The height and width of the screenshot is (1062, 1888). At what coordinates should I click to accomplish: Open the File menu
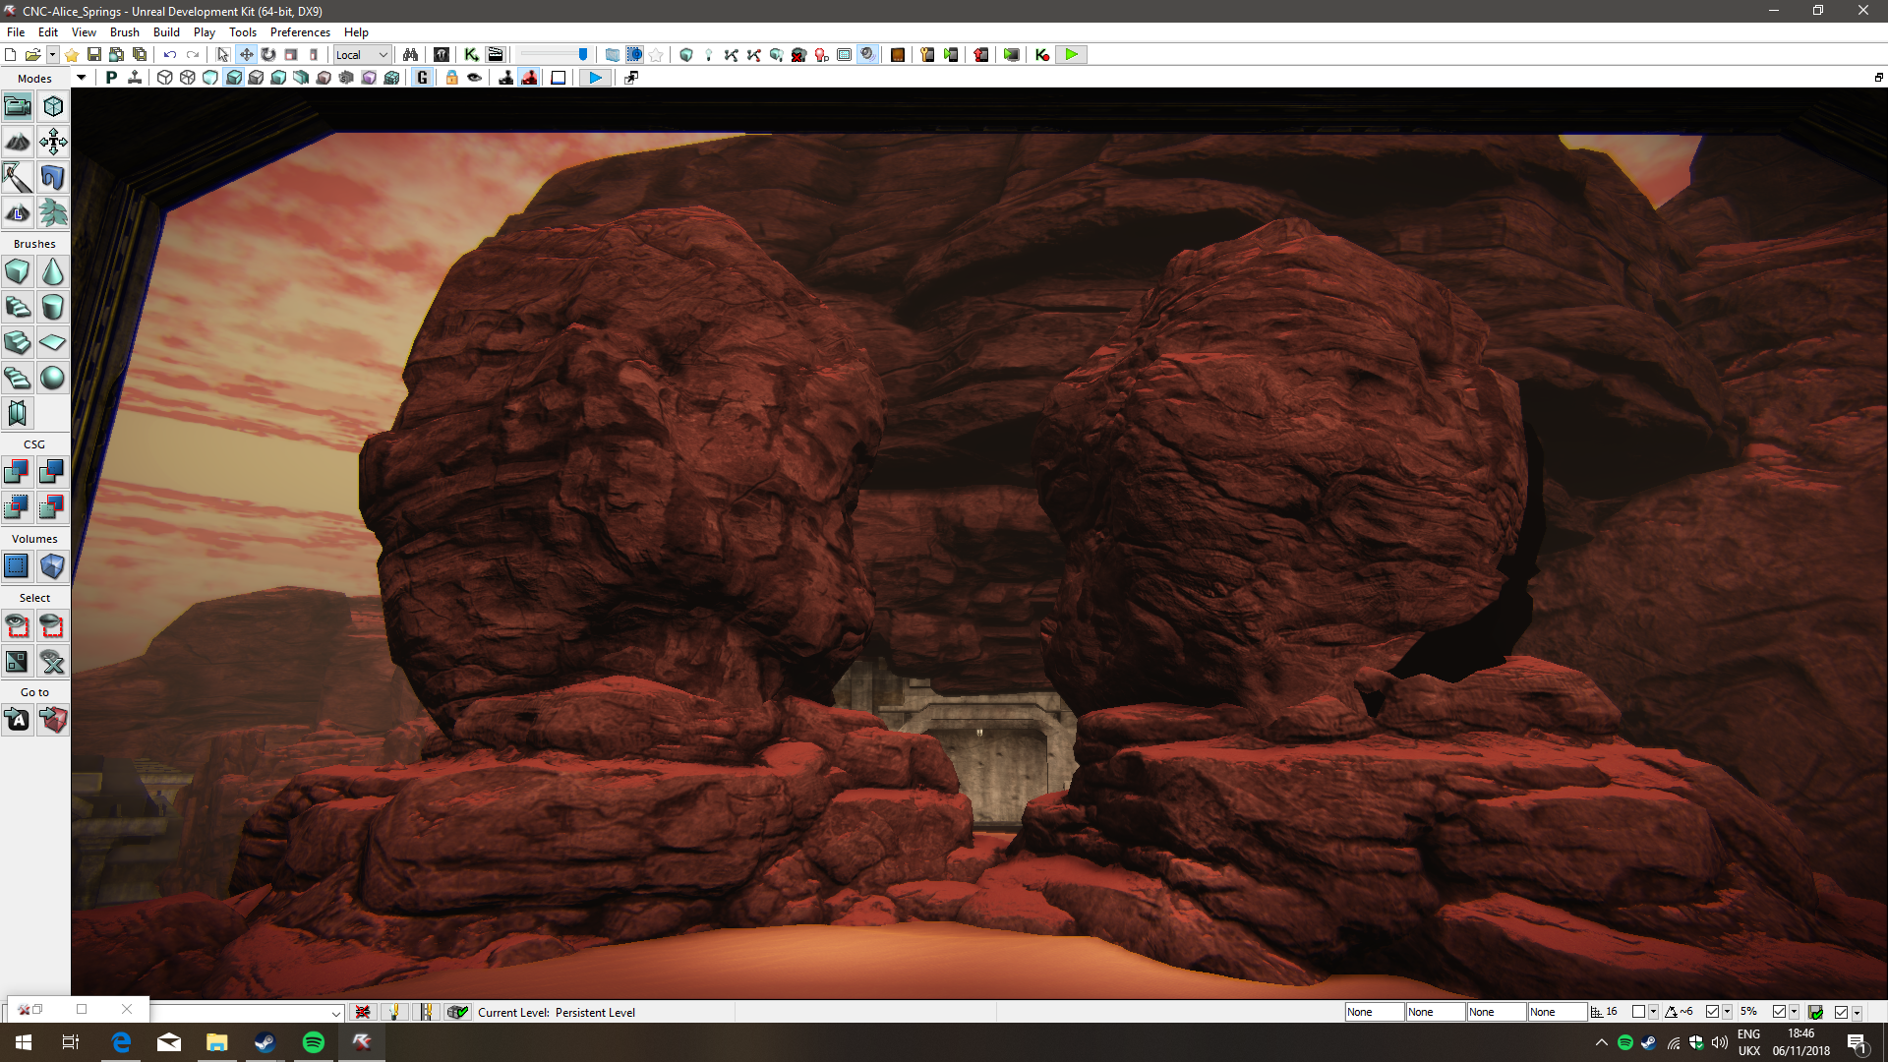[x=16, y=32]
